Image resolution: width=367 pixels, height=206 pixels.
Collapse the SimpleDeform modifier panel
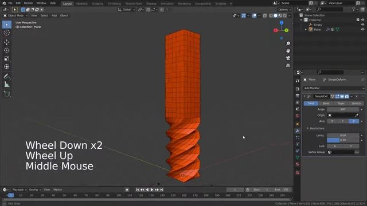pos(304,97)
